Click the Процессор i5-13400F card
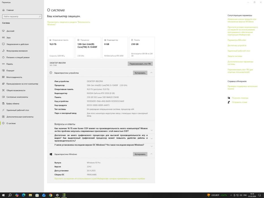Image resolution: width=264 pixels, height=198 pixels. click(88, 48)
